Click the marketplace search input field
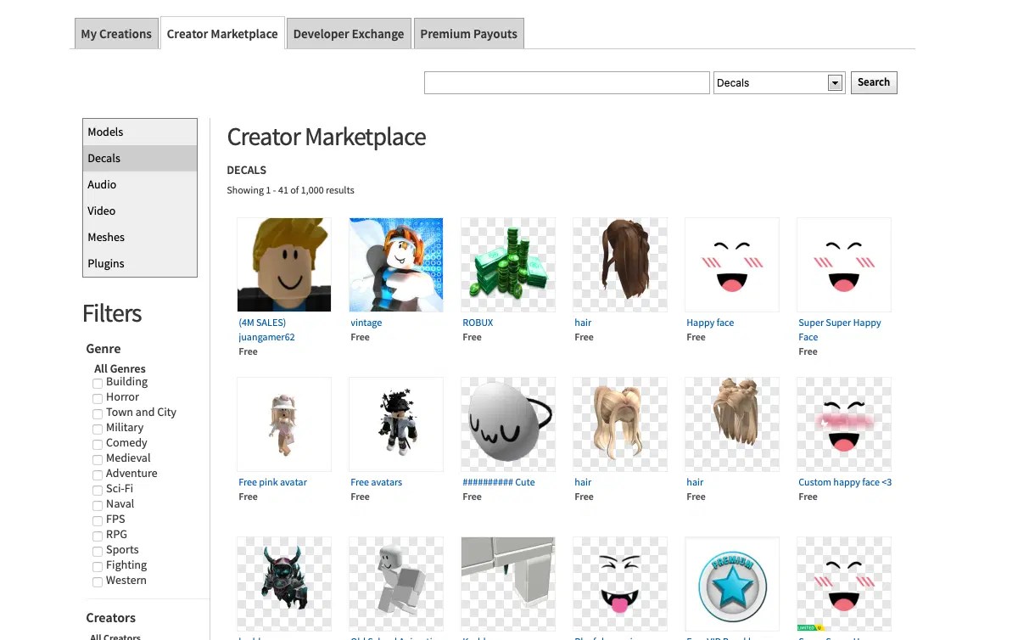 [567, 82]
